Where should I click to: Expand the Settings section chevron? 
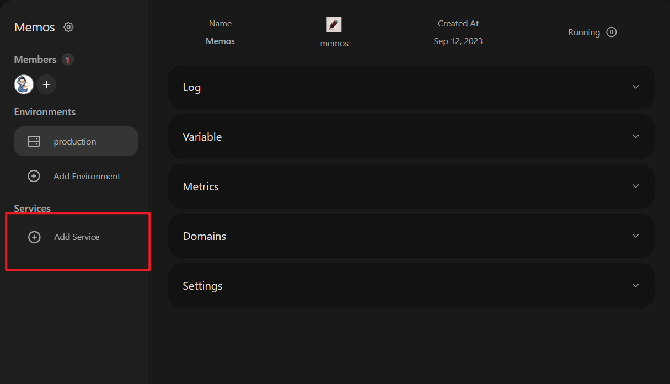[x=636, y=285]
